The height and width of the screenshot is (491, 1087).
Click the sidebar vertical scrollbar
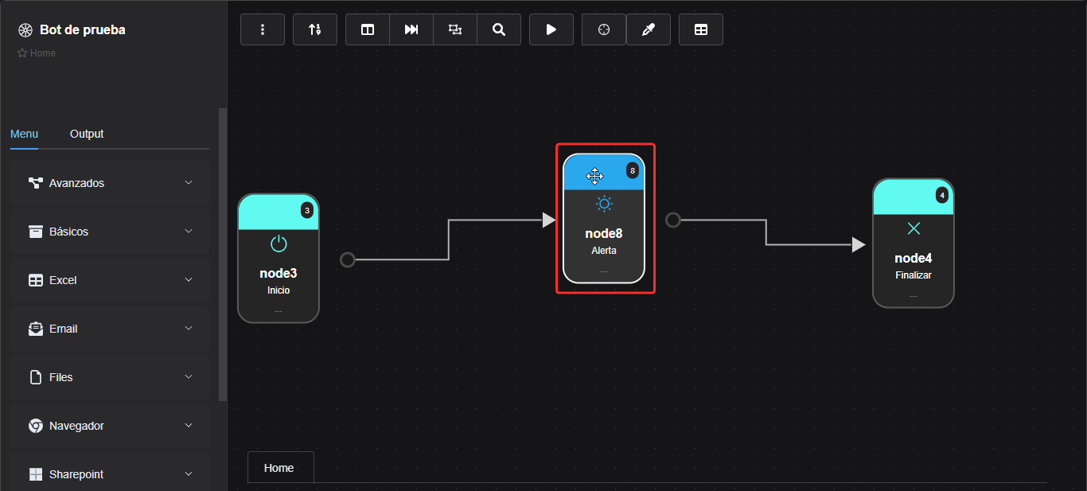pos(223,255)
